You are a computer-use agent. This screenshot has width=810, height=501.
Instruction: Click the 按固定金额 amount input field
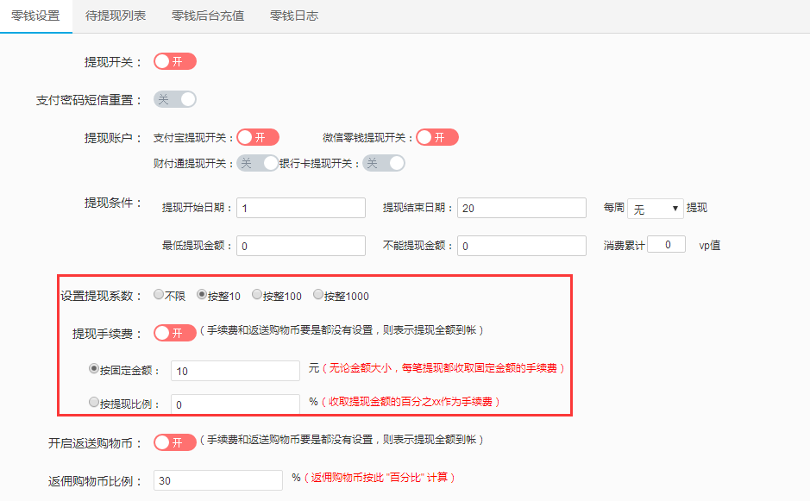coord(235,371)
